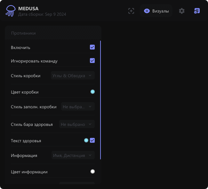The height and width of the screenshot is (189, 208).
Task: Change the white Цвет информации color swatch
Action: tap(92, 172)
